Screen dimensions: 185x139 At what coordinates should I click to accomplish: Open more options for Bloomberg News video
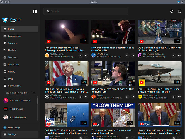pyautogui.click(x=179, y=97)
